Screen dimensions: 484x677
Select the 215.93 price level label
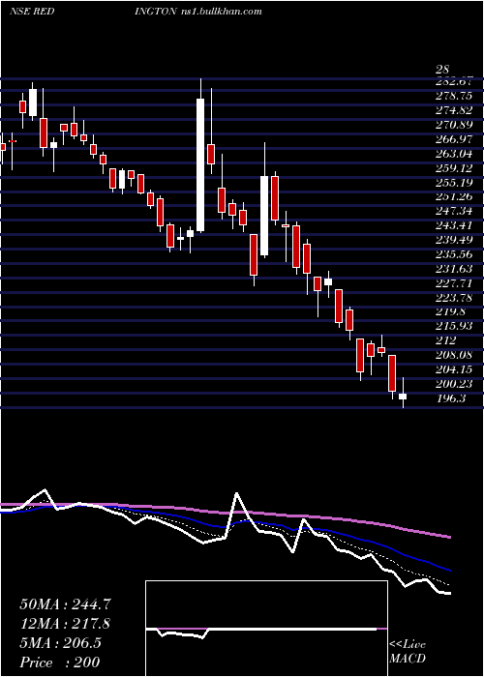[455, 326]
